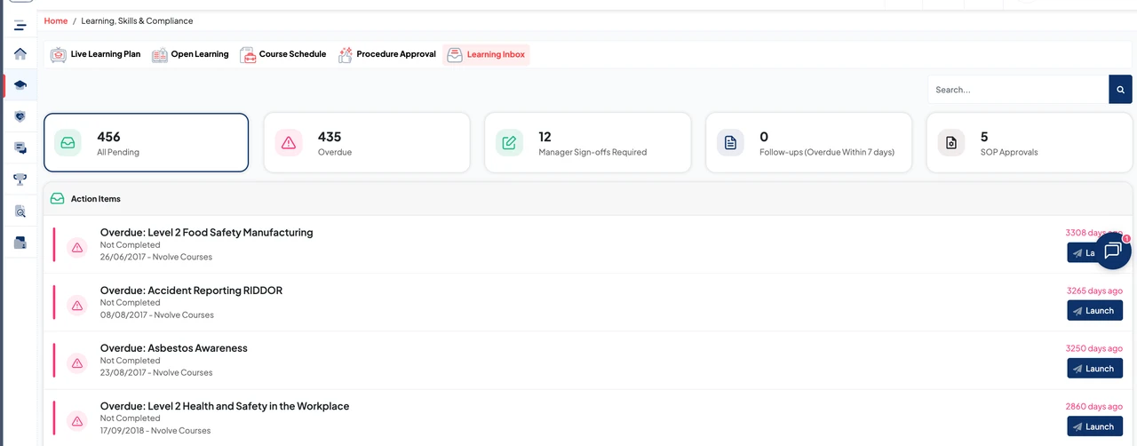Click 'Overdue: Level 2 Food Safety Manufacturing' title
Viewport: 1137px width, 446px height.
click(x=206, y=233)
